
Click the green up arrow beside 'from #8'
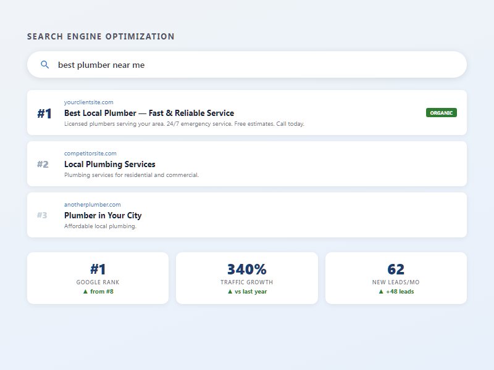pos(85,292)
